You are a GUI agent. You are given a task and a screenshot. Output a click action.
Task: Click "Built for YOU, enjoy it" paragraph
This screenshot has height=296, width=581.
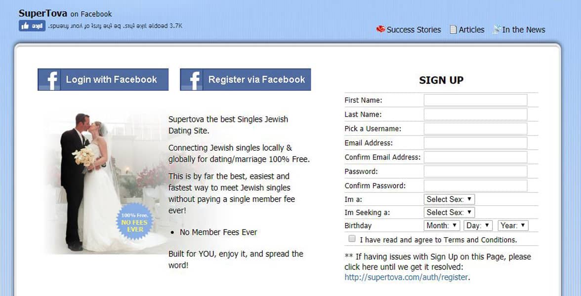click(236, 259)
